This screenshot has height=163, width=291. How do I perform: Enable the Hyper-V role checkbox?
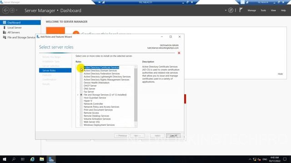(x=81, y=101)
